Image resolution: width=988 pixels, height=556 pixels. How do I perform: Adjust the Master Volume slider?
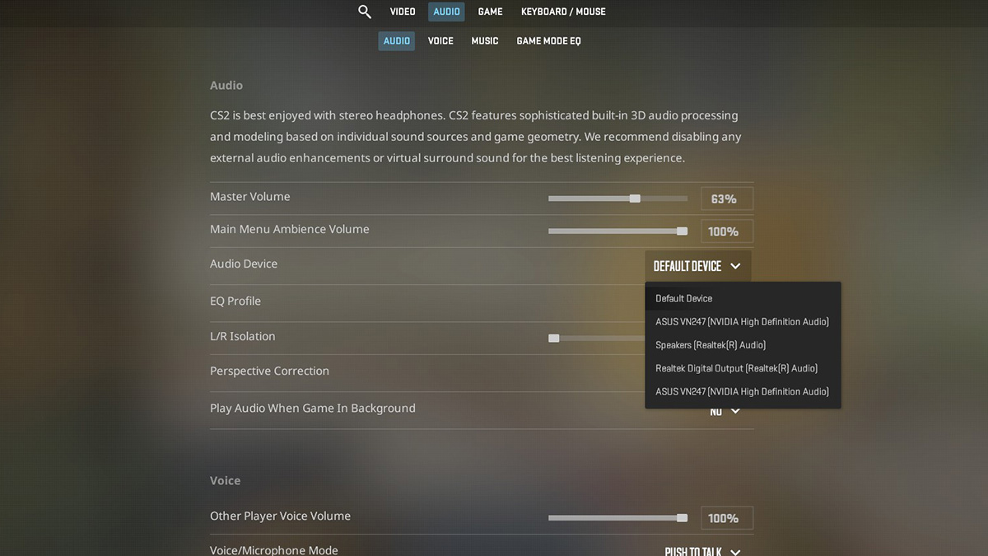click(x=617, y=199)
